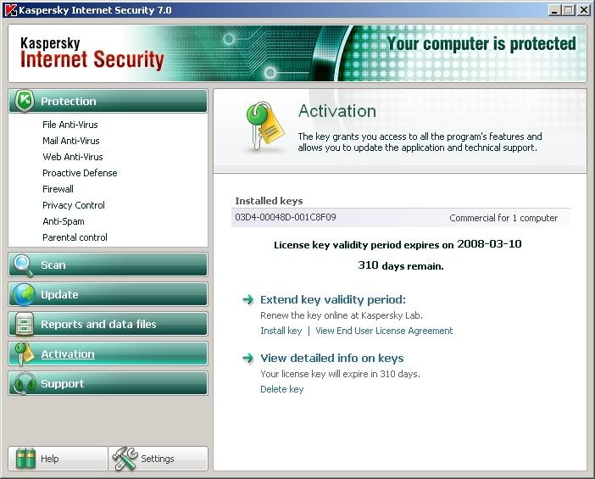Click 'Commercial for 1 computer' text
595x479 pixels.
[x=503, y=218]
